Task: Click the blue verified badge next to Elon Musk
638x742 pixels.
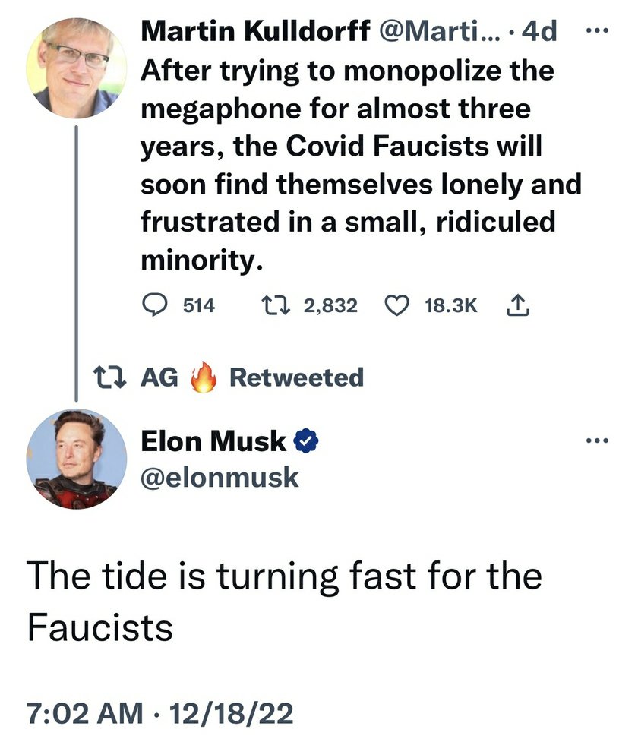Action: click(305, 440)
